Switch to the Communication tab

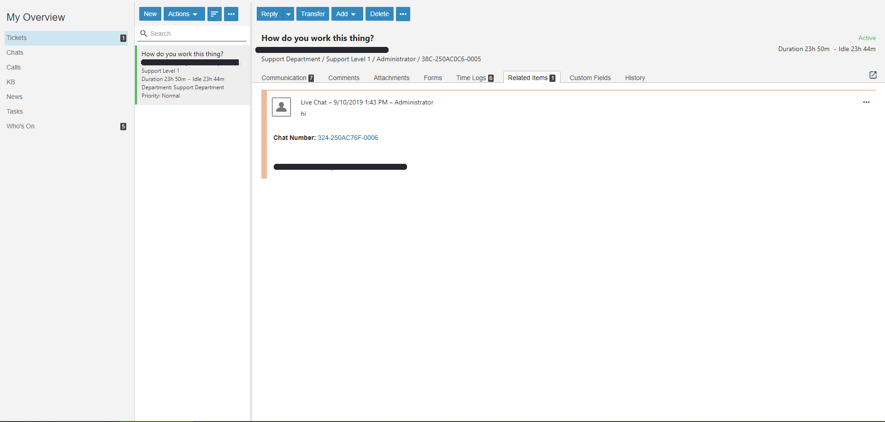pos(287,78)
